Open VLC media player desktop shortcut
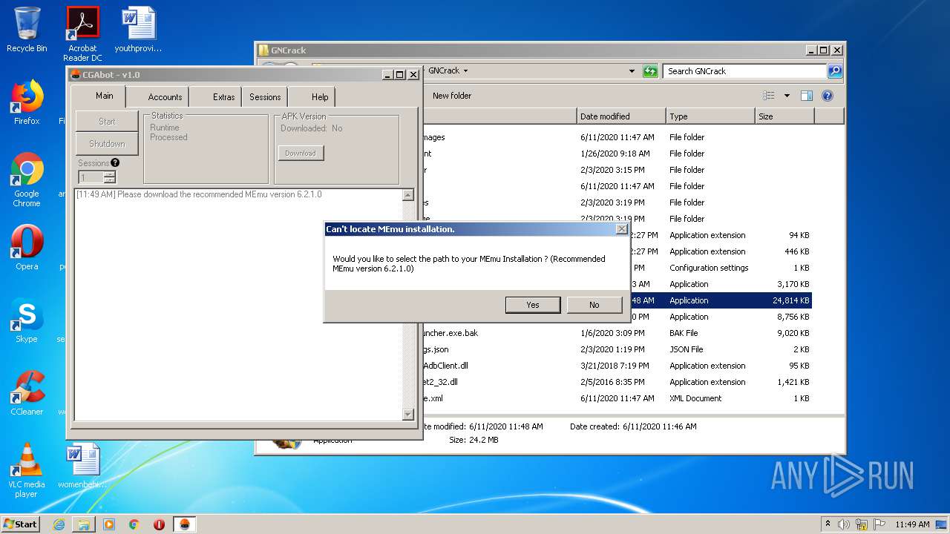The height and width of the screenshot is (534, 950). [x=27, y=470]
